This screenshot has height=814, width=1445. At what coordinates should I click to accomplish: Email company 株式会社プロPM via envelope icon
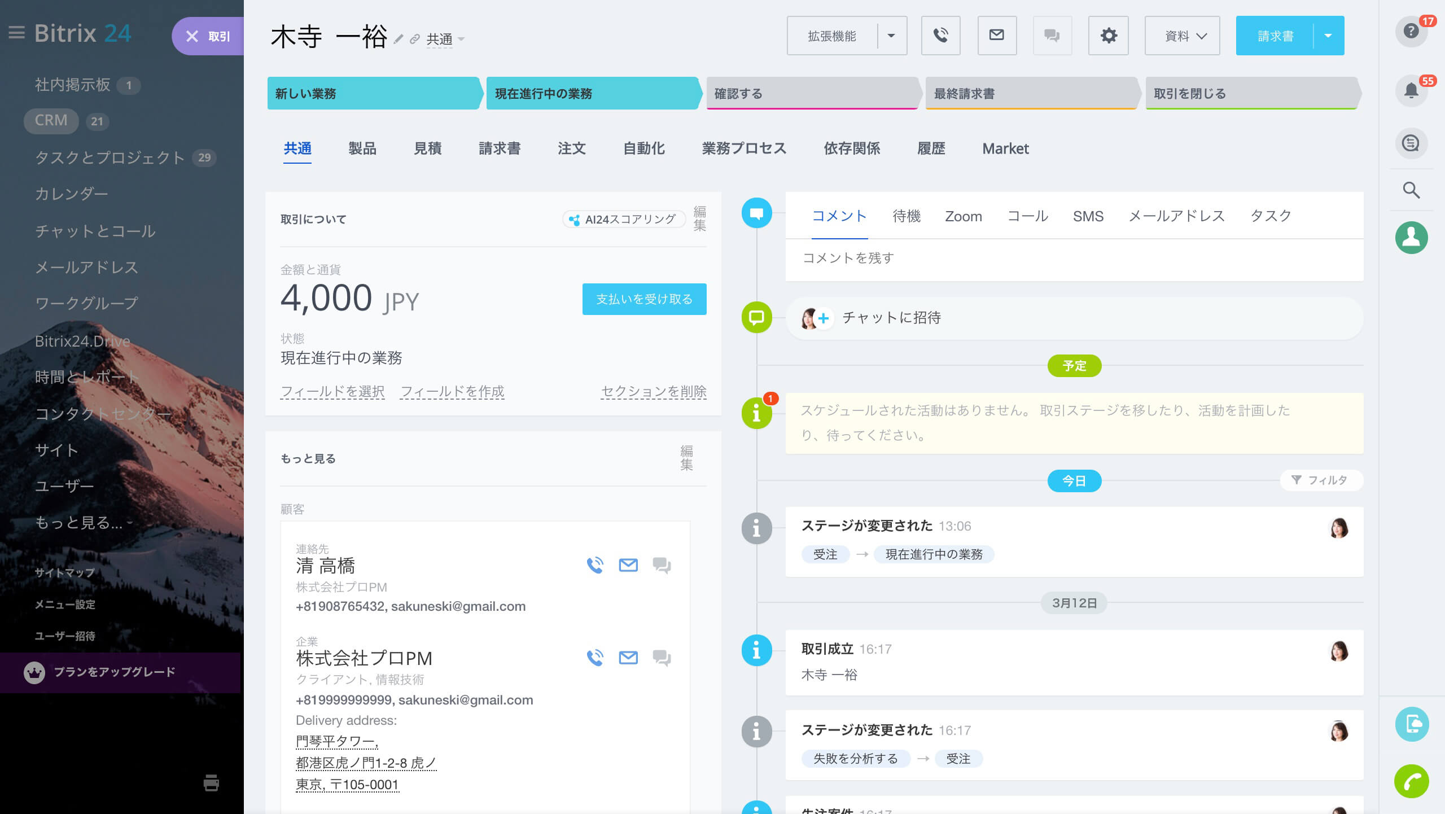[628, 658]
